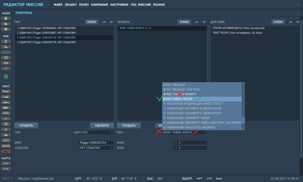
Task: Click the ИМЯ field Trigger 1500103714
Action: pyautogui.click(x=96, y=143)
